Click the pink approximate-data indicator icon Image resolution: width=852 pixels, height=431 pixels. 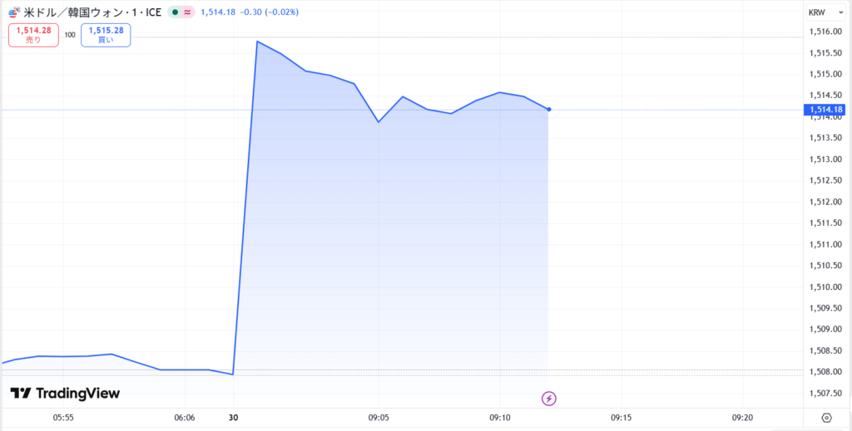tap(188, 12)
